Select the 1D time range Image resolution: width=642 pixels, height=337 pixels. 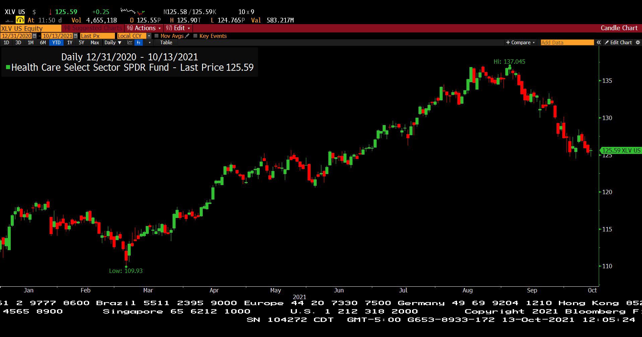[x=6, y=43]
